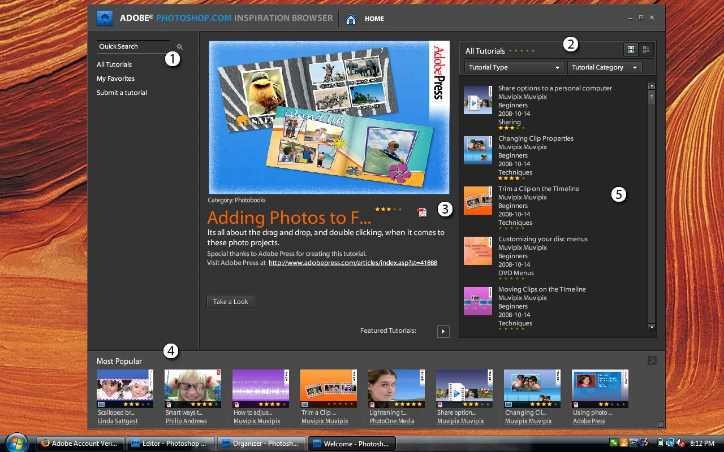Open Share options to a personal computer tutorial

tap(555, 88)
